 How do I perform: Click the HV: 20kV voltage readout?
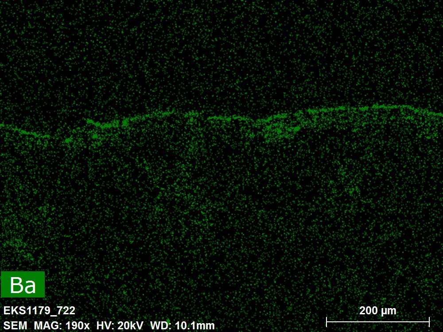point(120,325)
